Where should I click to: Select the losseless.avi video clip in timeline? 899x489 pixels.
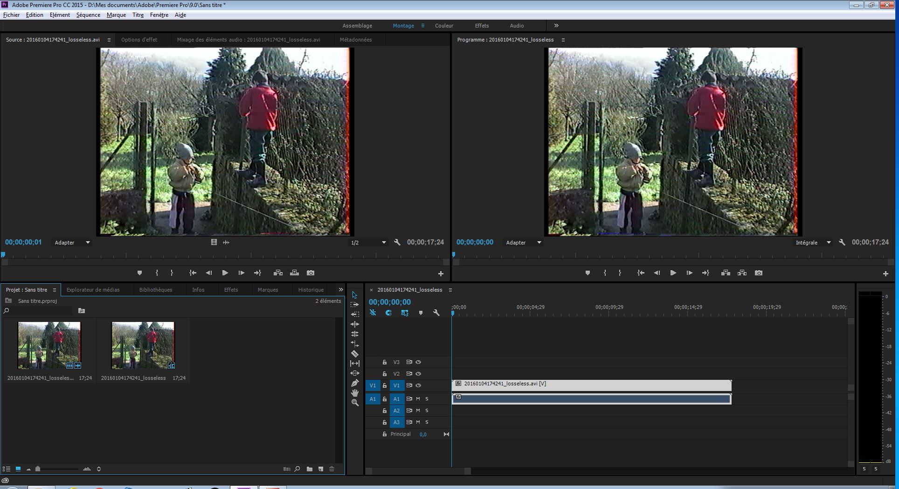tap(591, 385)
